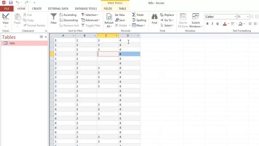The width and height of the screenshot is (259, 146).
Task: Toggle Italic formatting
Action: click(212, 24)
